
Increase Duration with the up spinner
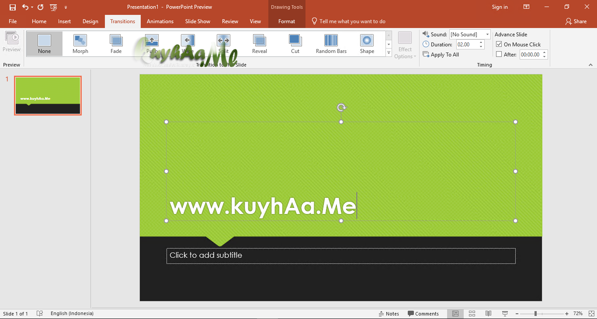click(x=482, y=42)
